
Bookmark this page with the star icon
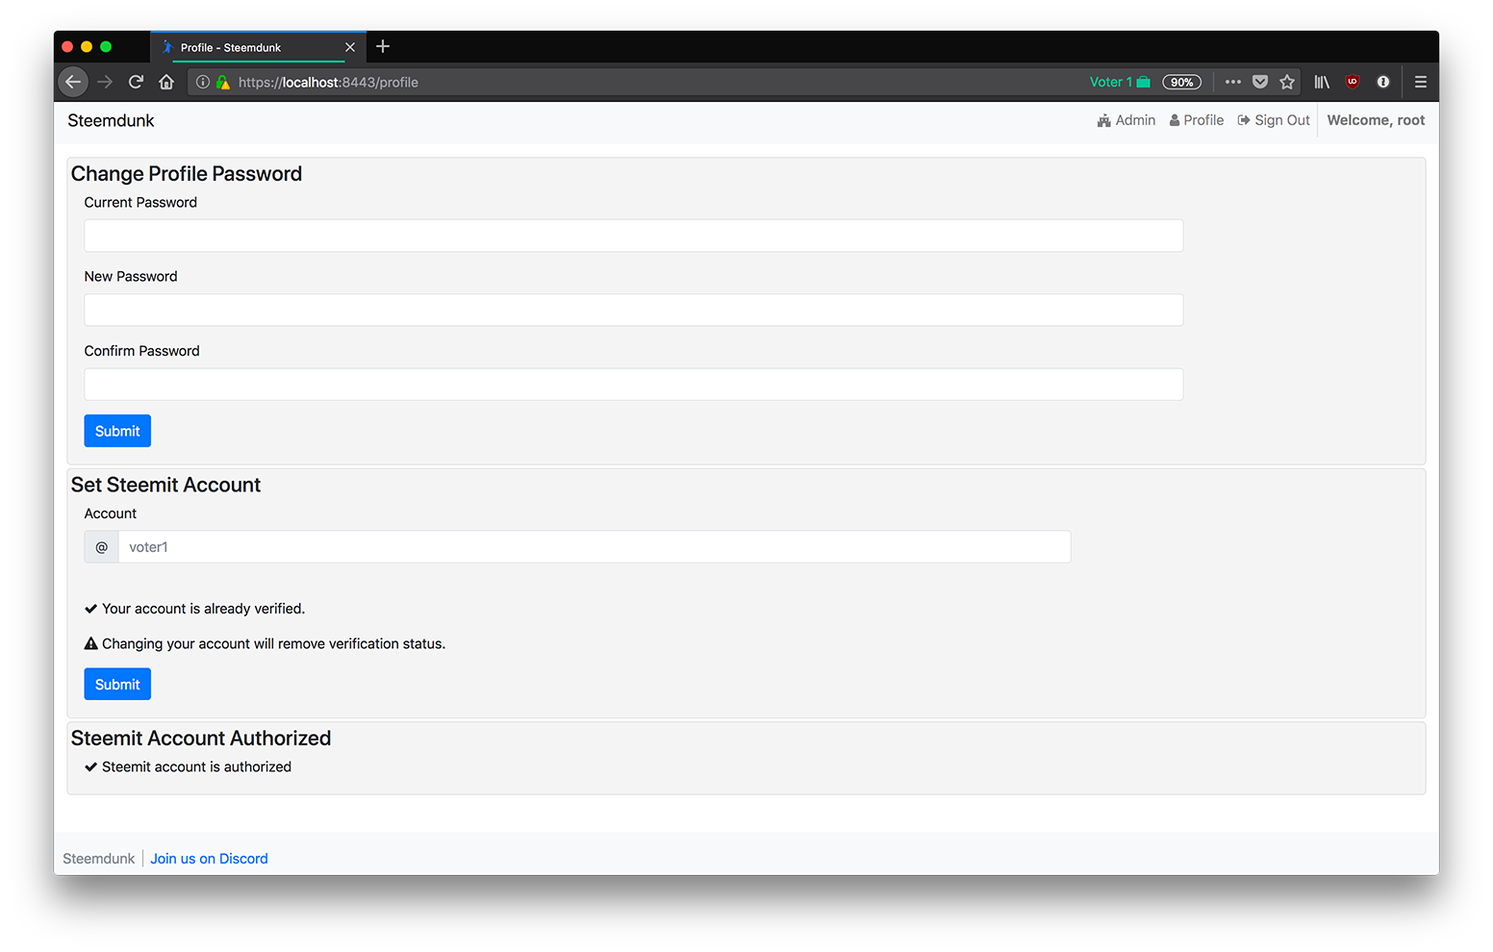1287,82
